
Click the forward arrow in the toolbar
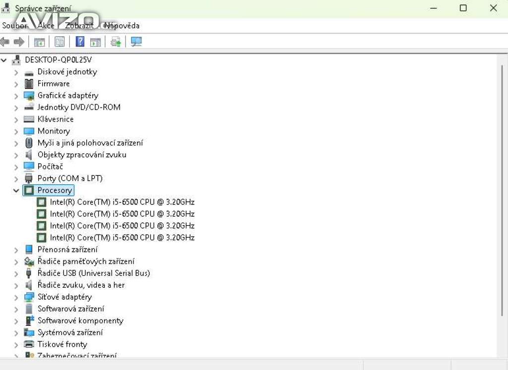[19, 42]
